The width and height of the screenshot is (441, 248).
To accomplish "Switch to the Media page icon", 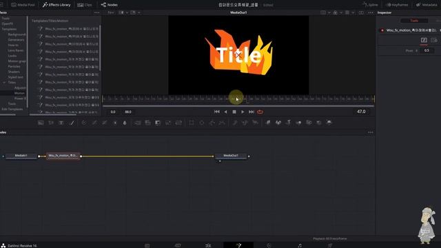I will (147, 245).
